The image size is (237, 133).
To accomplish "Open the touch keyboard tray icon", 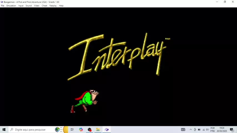I will (x=183, y=129).
